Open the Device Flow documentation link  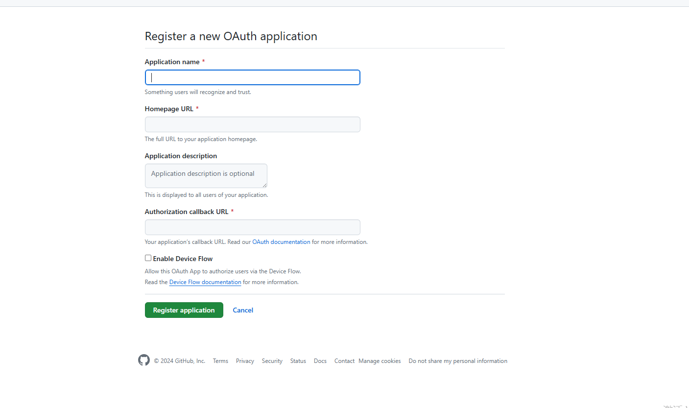click(205, 282)
